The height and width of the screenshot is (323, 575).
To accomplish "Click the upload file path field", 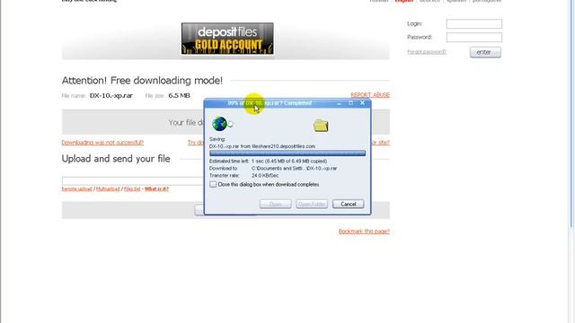I will click(x=133, y=181).
